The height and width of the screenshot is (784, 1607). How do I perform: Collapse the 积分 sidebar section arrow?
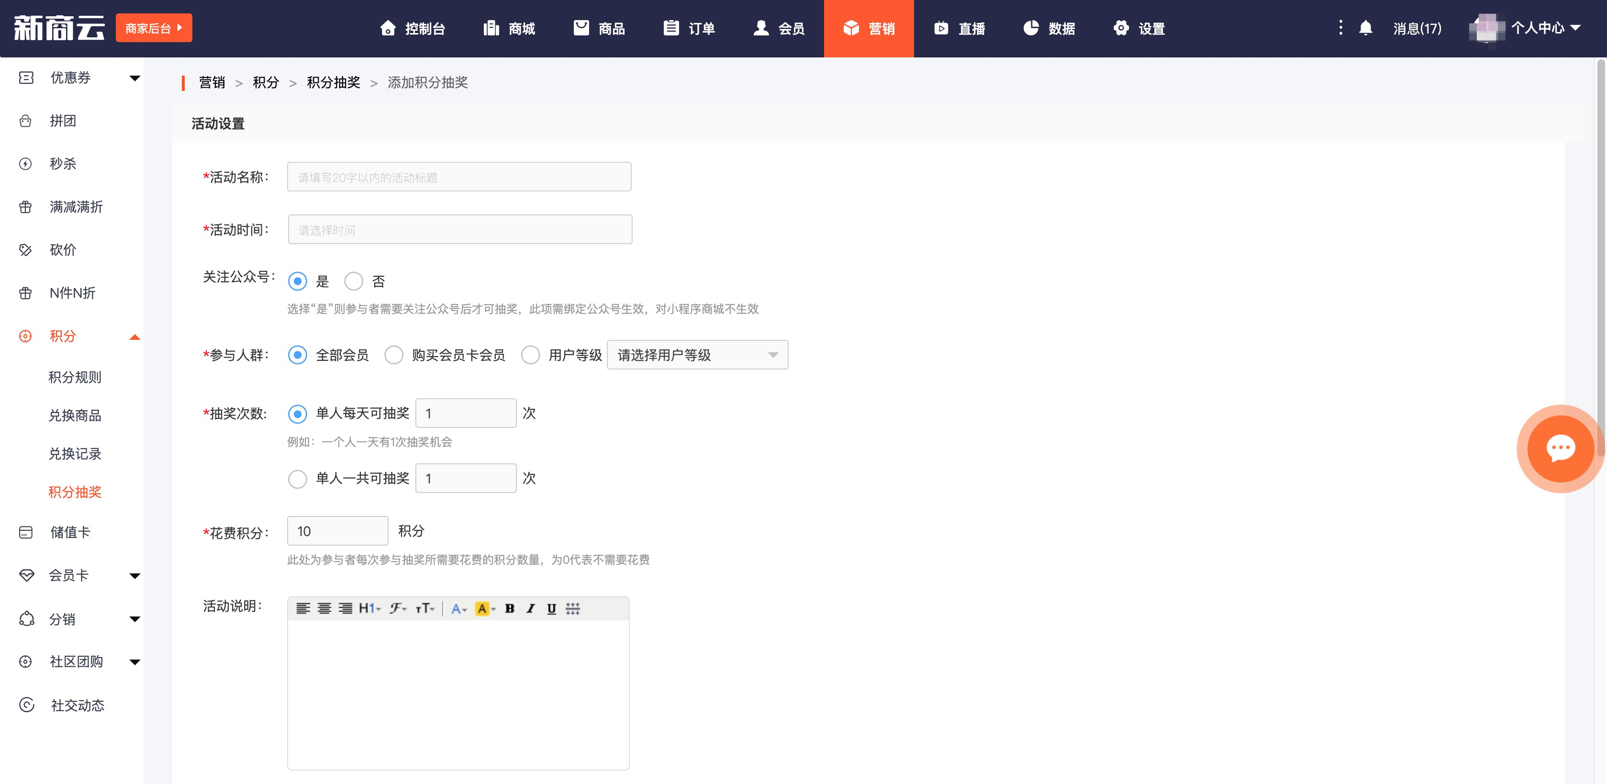[135, 337]
